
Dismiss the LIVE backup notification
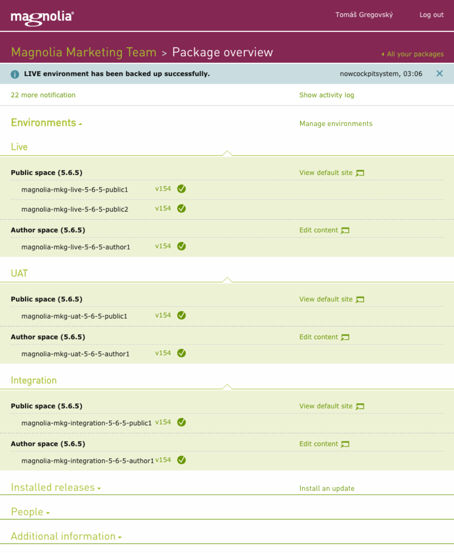tap(439, 74)
